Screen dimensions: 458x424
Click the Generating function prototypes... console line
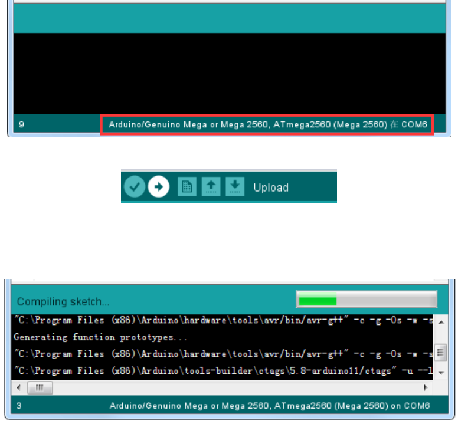click(x=100, y=337)
